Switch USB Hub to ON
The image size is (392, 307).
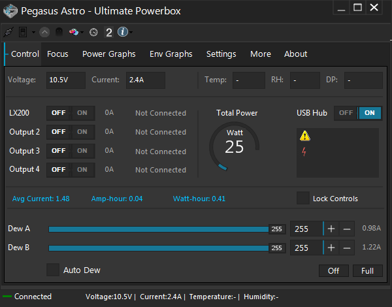[x=370, y=113]
